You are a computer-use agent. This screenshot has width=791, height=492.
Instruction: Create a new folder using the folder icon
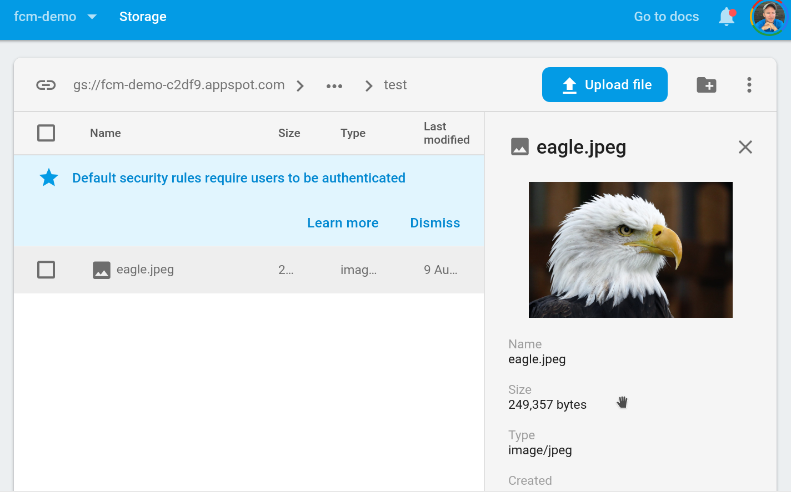705,84
